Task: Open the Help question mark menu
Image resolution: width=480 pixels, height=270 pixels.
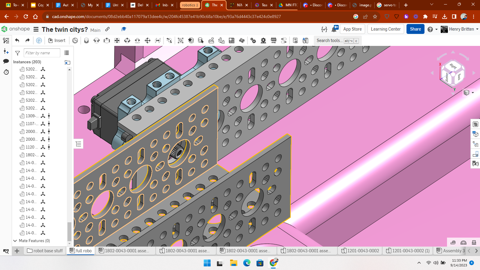Action: (x=432, y=29)
